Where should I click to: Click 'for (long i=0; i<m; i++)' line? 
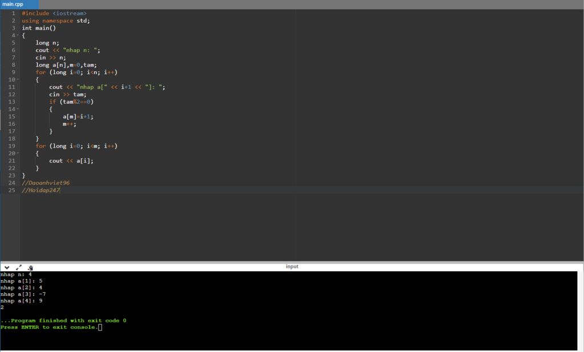76,146
